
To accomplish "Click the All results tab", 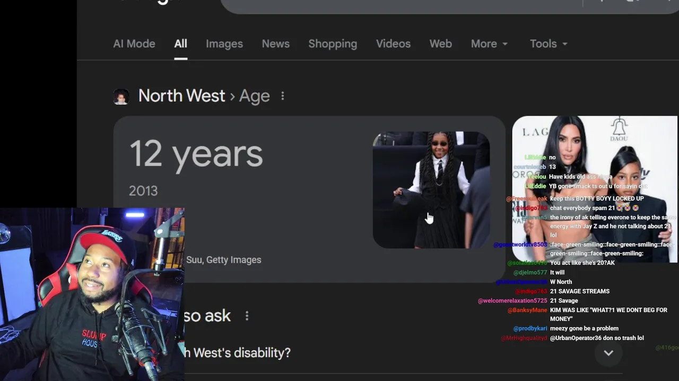I will (x=180, y=44).
